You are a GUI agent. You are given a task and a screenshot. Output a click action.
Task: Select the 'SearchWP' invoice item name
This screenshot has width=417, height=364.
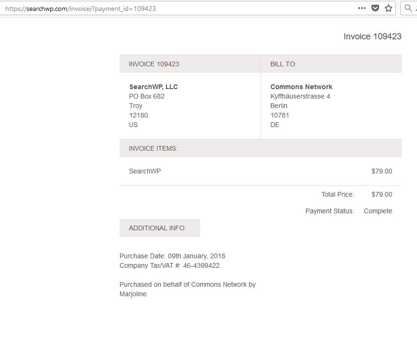point(145,171)
